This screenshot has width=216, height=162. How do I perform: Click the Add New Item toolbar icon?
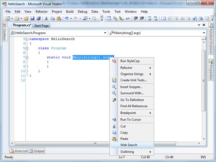(x=17, y=18)
